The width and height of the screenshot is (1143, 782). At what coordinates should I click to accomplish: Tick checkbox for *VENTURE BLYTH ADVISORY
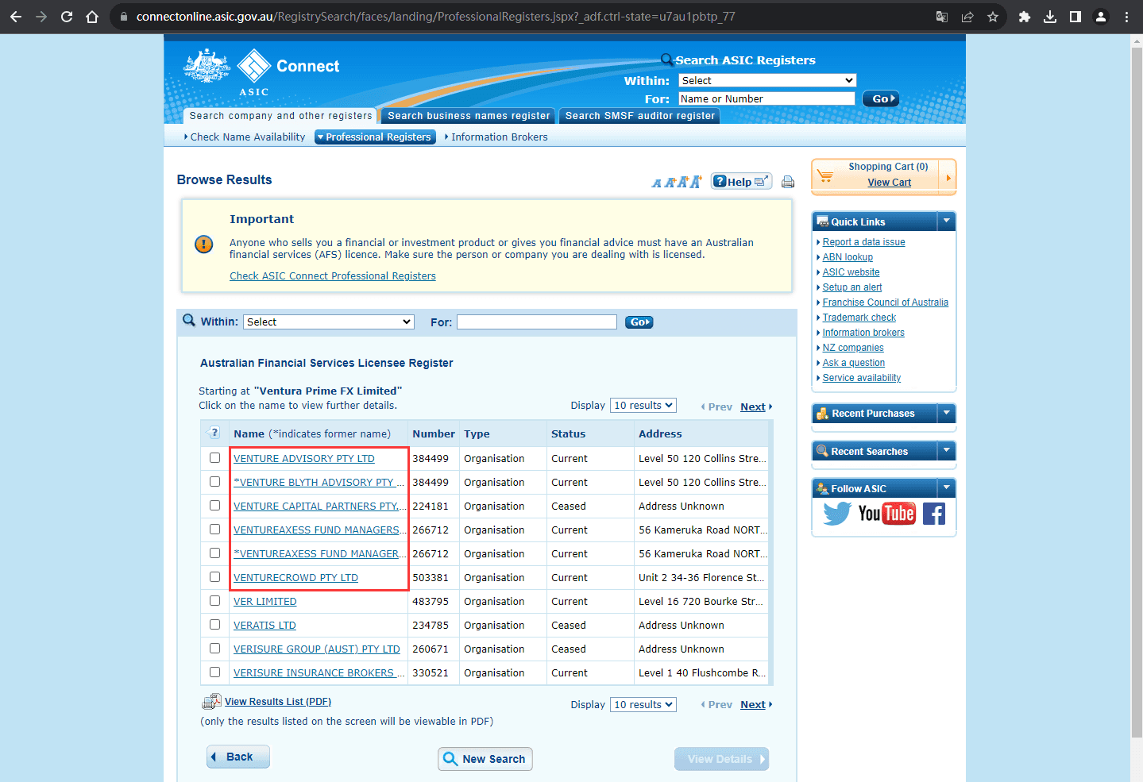click(x=214, y=482)
